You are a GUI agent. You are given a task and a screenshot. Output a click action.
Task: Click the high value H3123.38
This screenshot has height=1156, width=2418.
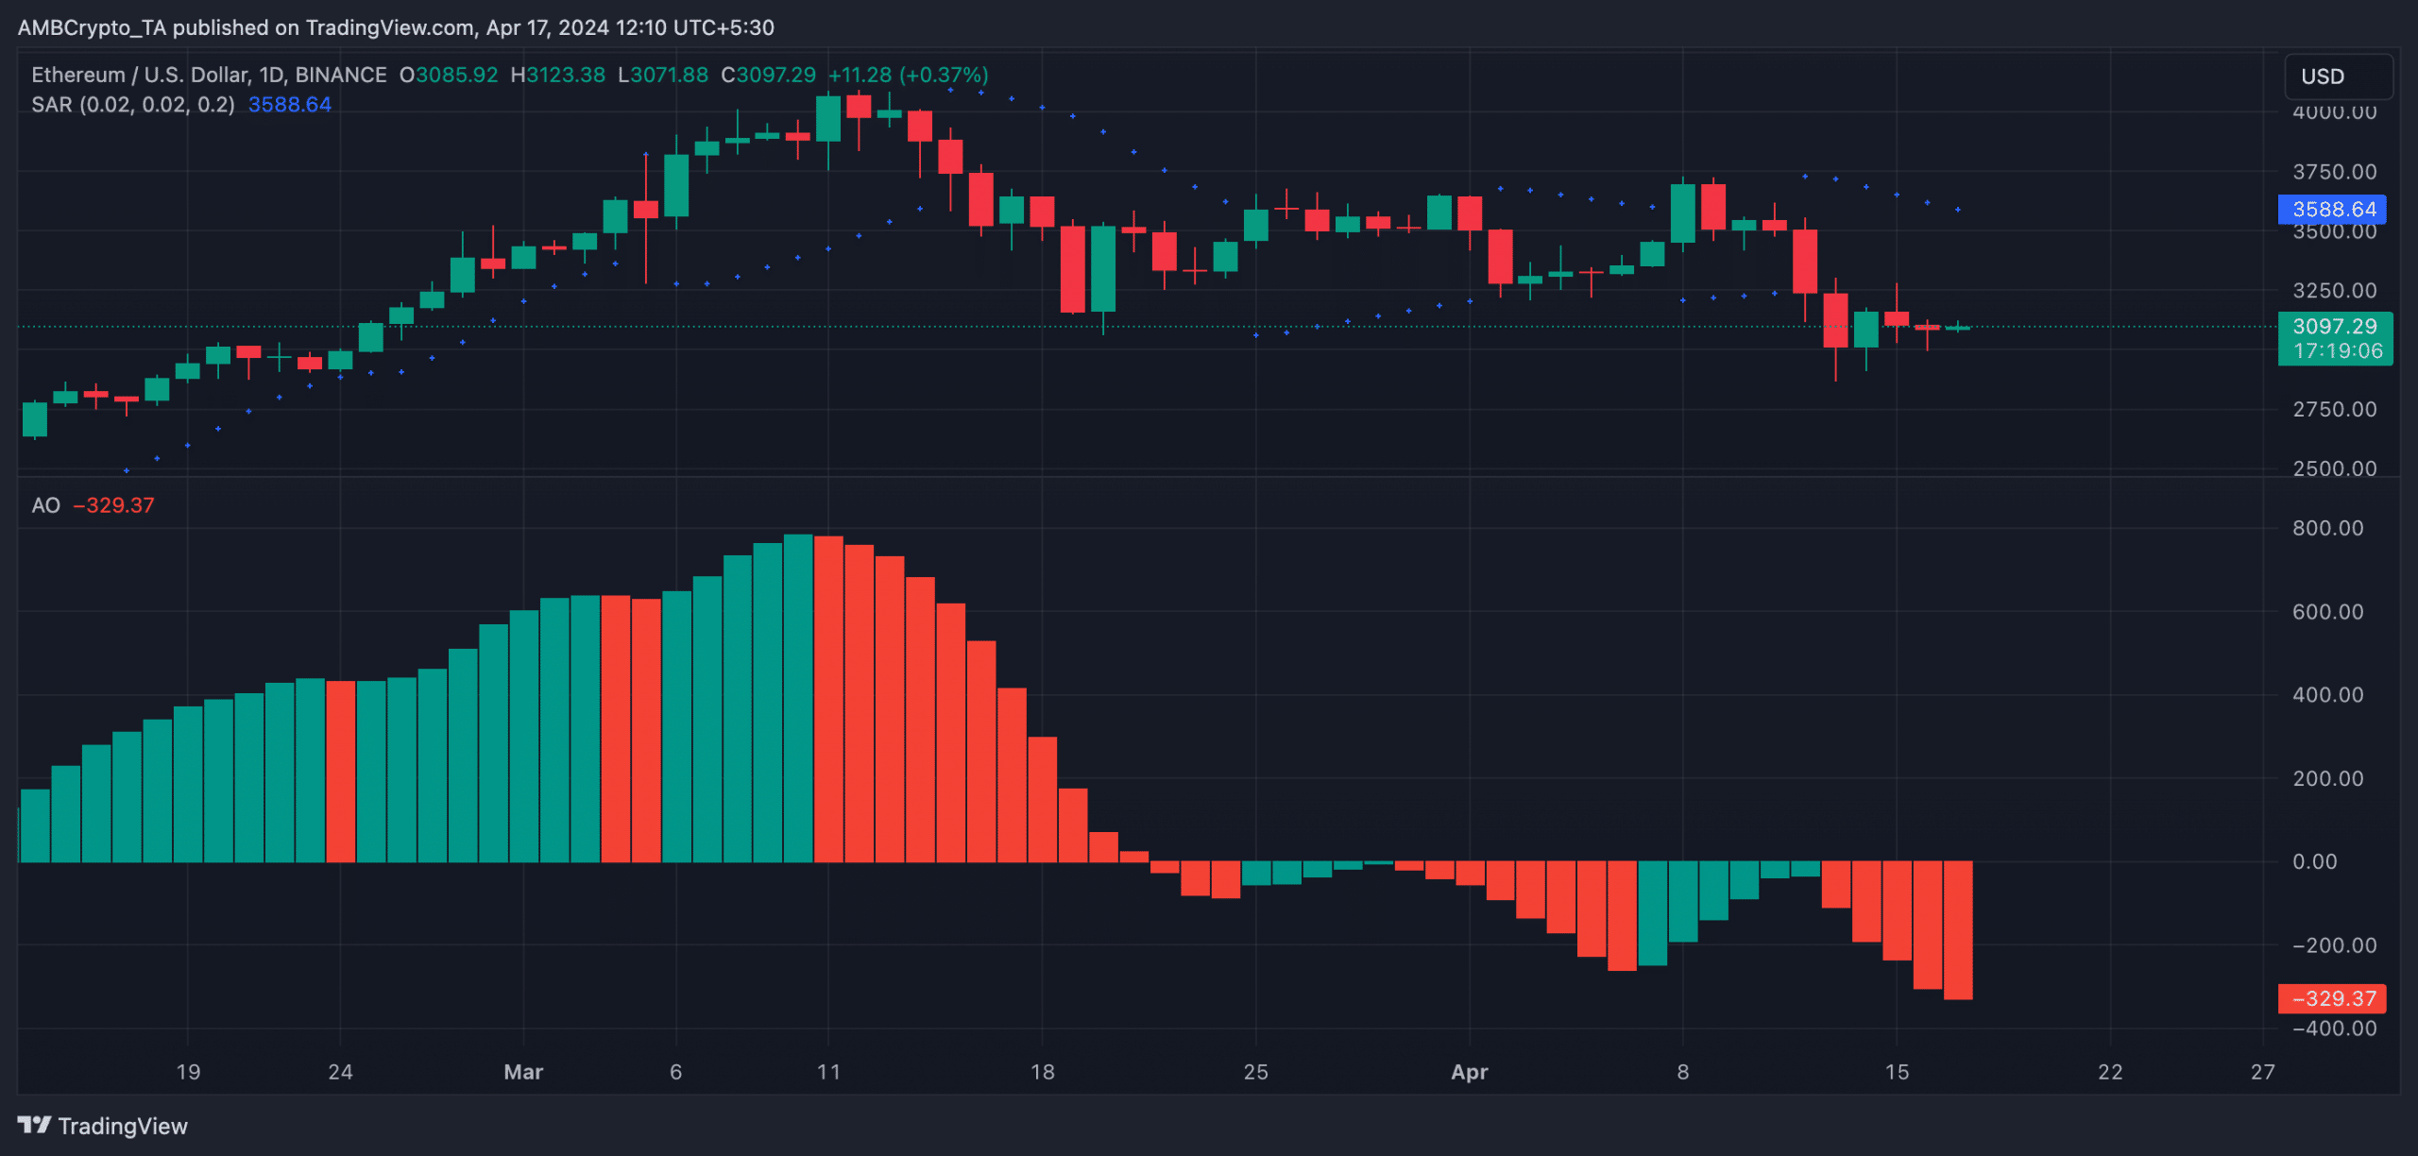click(x=557, y=75)
